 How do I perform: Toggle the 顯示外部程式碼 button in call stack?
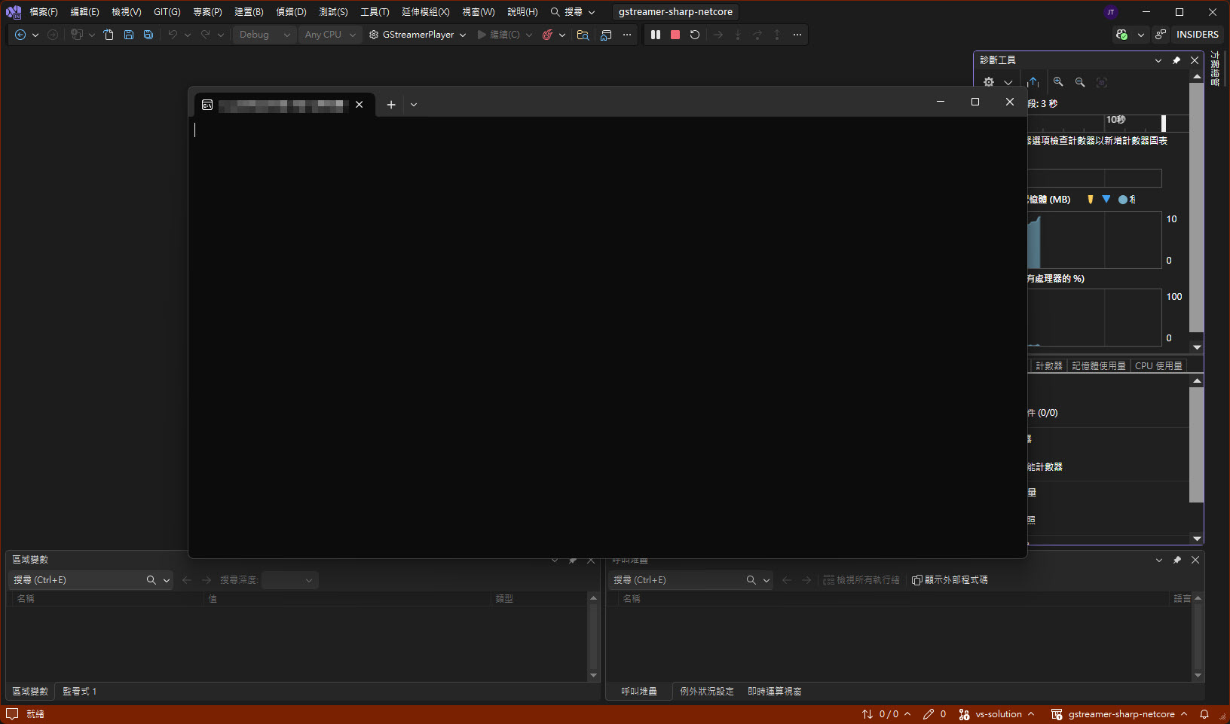(x=950, y=580)
